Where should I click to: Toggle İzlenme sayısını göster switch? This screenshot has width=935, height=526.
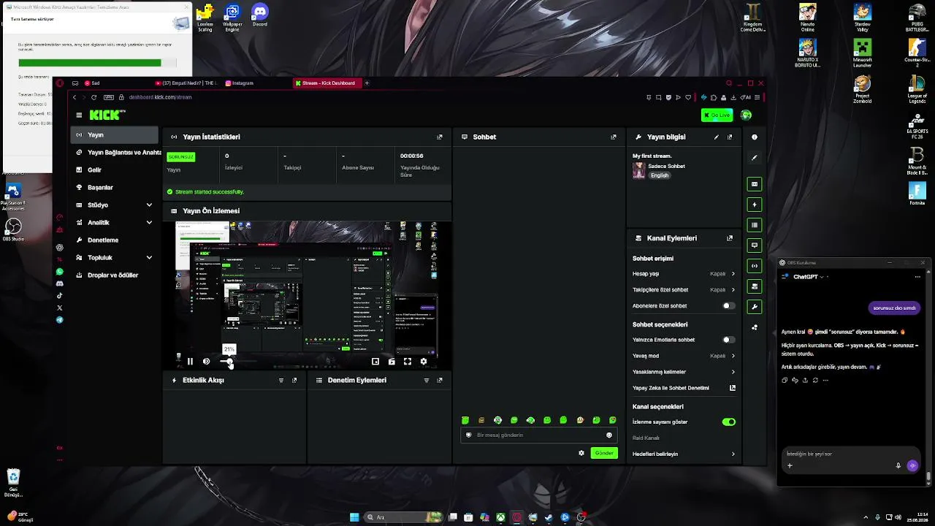pos(728,422)
